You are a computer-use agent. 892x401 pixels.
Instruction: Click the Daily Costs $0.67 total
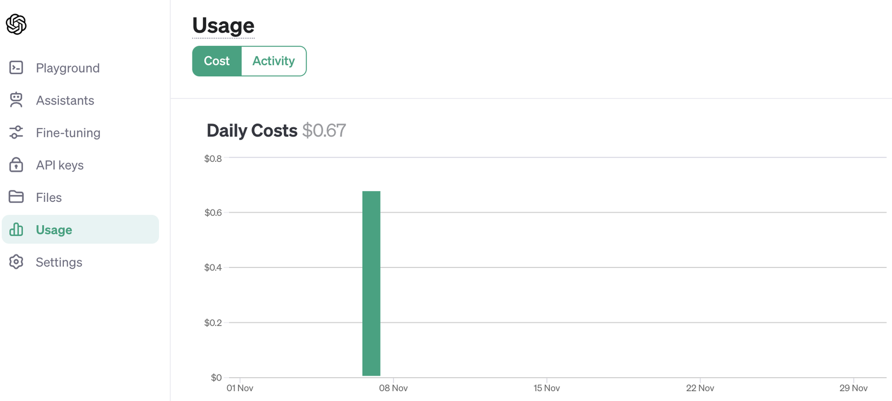[324, 130]
